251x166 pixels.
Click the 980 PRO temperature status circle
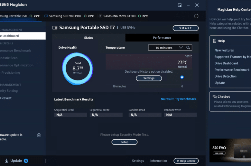click(85, 16)
